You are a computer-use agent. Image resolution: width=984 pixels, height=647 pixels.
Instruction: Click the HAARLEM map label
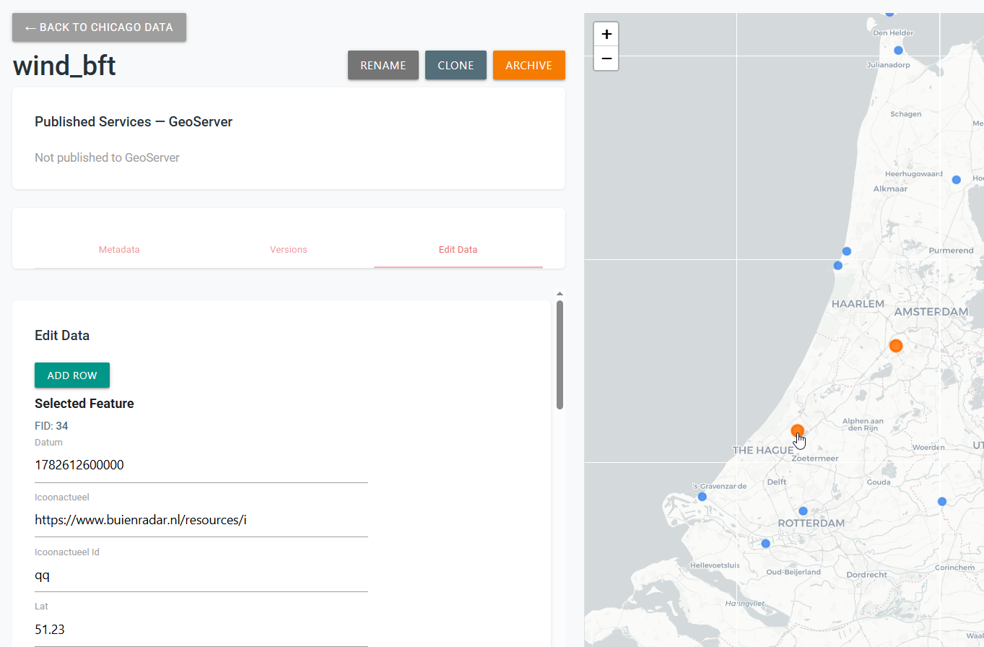pos(858,304)
